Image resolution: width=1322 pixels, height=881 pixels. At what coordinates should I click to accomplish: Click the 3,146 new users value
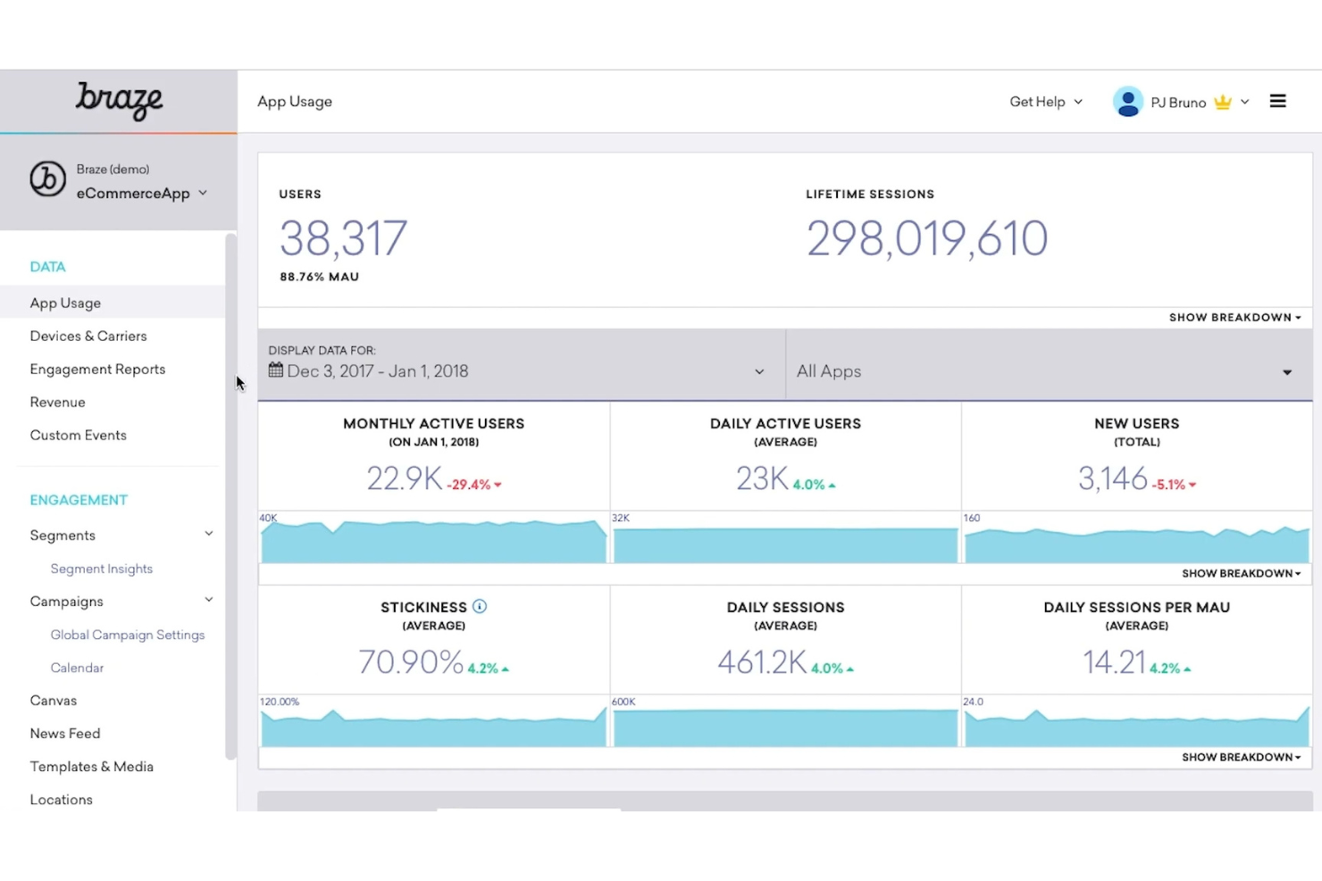(1112, 478)
